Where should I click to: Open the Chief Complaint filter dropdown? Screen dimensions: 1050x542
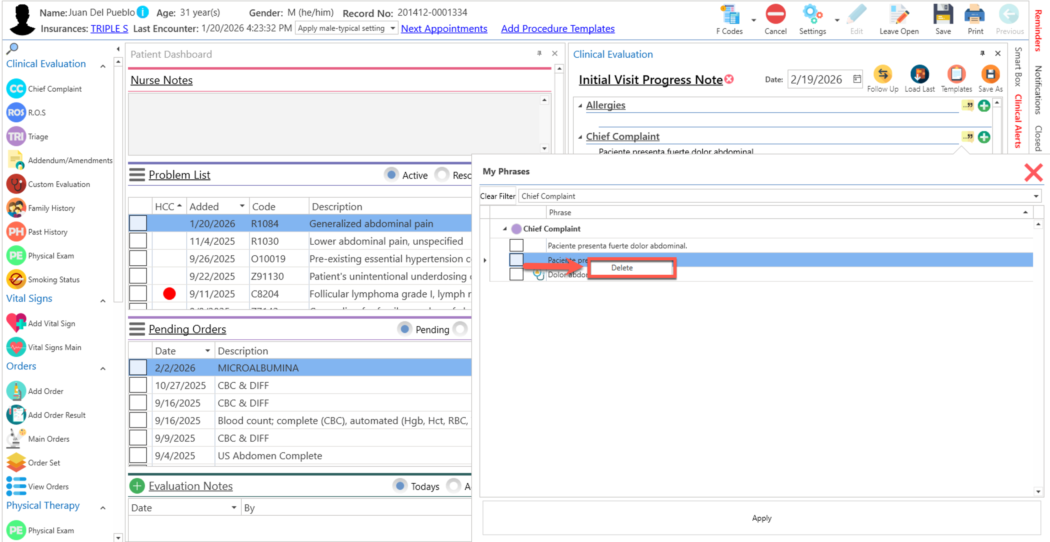tap(1036, 196)
